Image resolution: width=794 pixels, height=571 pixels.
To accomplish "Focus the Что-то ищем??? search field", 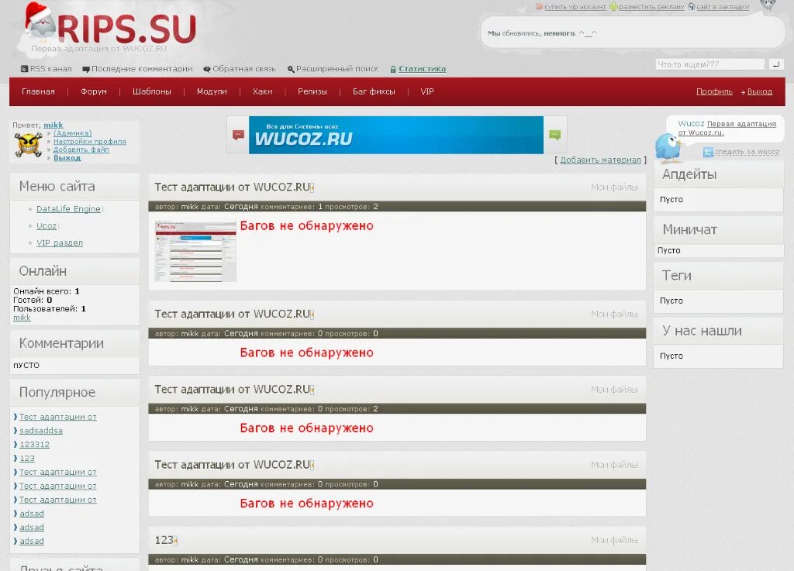I will point(709,64).
